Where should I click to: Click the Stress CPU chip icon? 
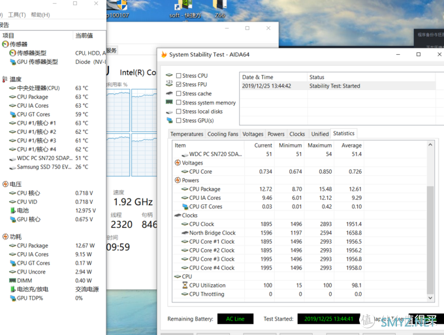(169, 75)
